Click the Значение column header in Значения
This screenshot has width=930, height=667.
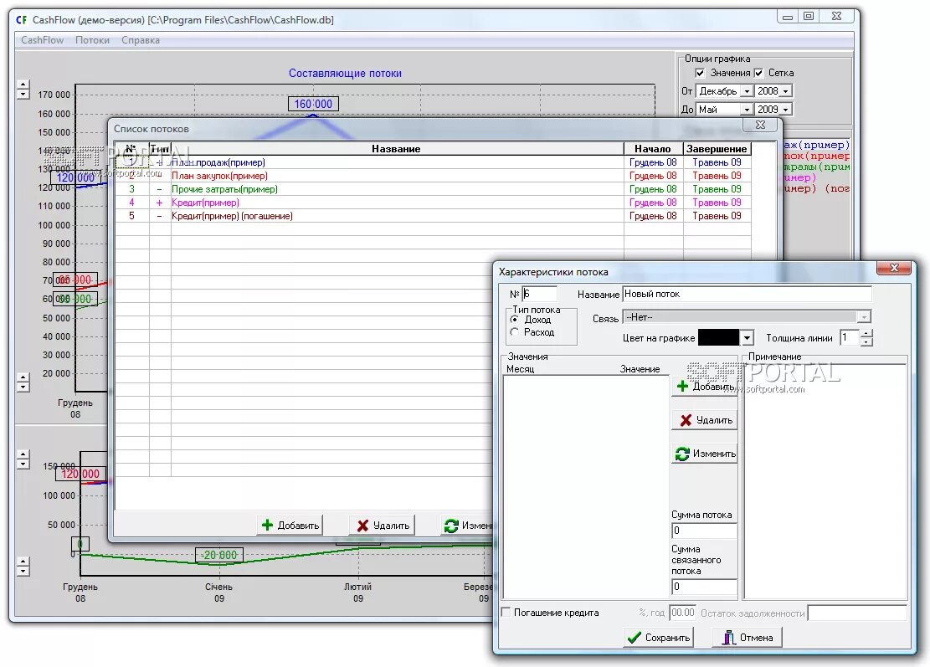click(640, 369)
